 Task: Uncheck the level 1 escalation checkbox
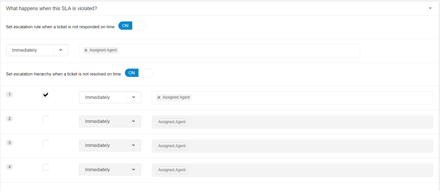[x=46, y=95]
